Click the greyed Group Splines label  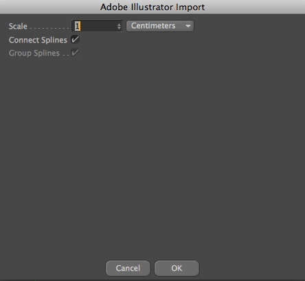[34, 53]
